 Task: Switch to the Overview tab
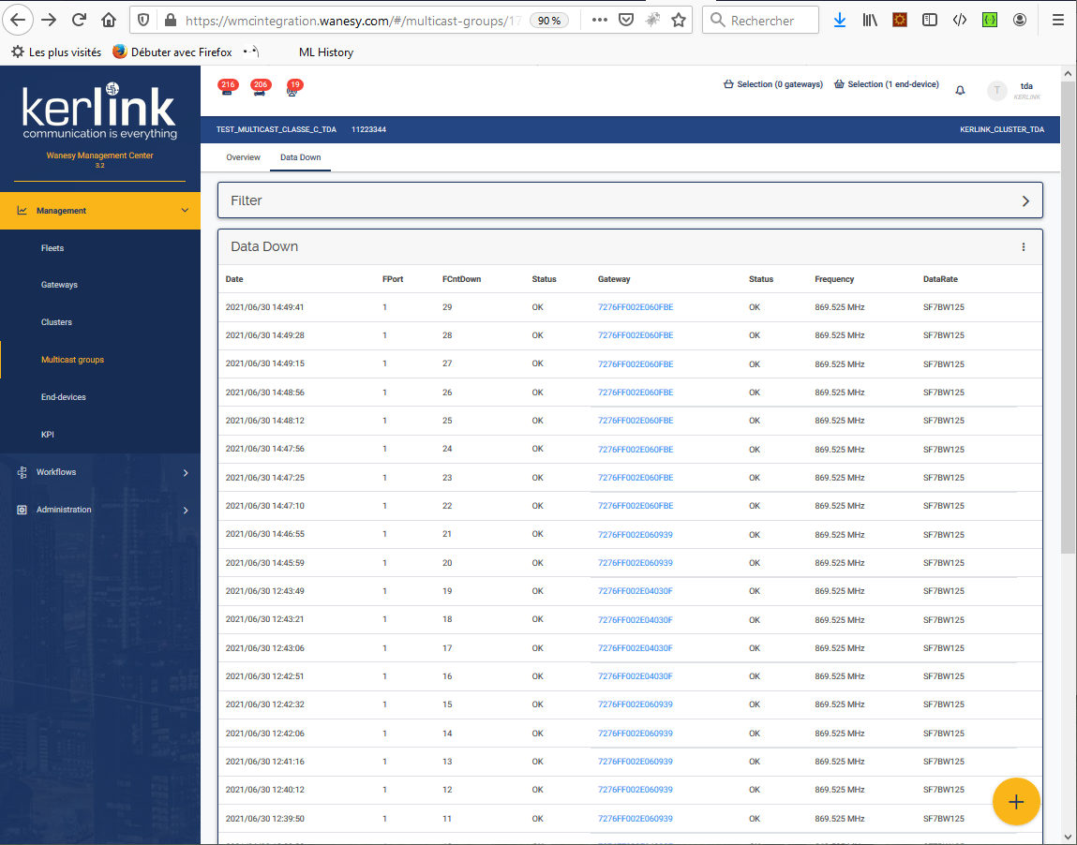click(243, 157)
